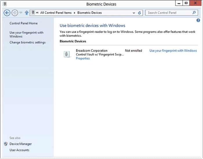Click the Biometric Devices breadcrumb

pos(90,13)
